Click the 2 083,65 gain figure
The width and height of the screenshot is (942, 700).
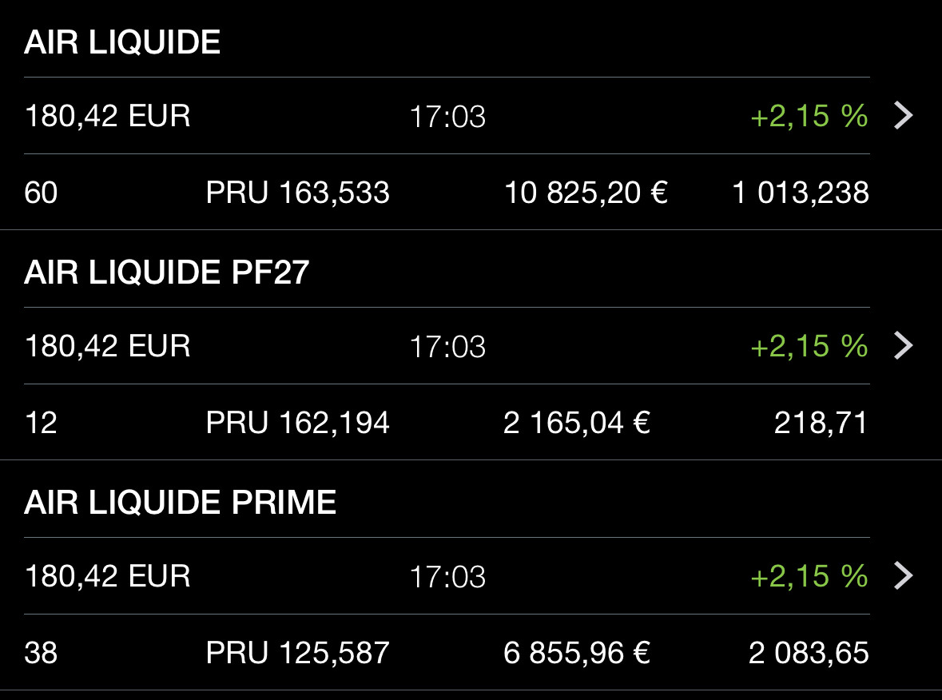pos(809,653)
